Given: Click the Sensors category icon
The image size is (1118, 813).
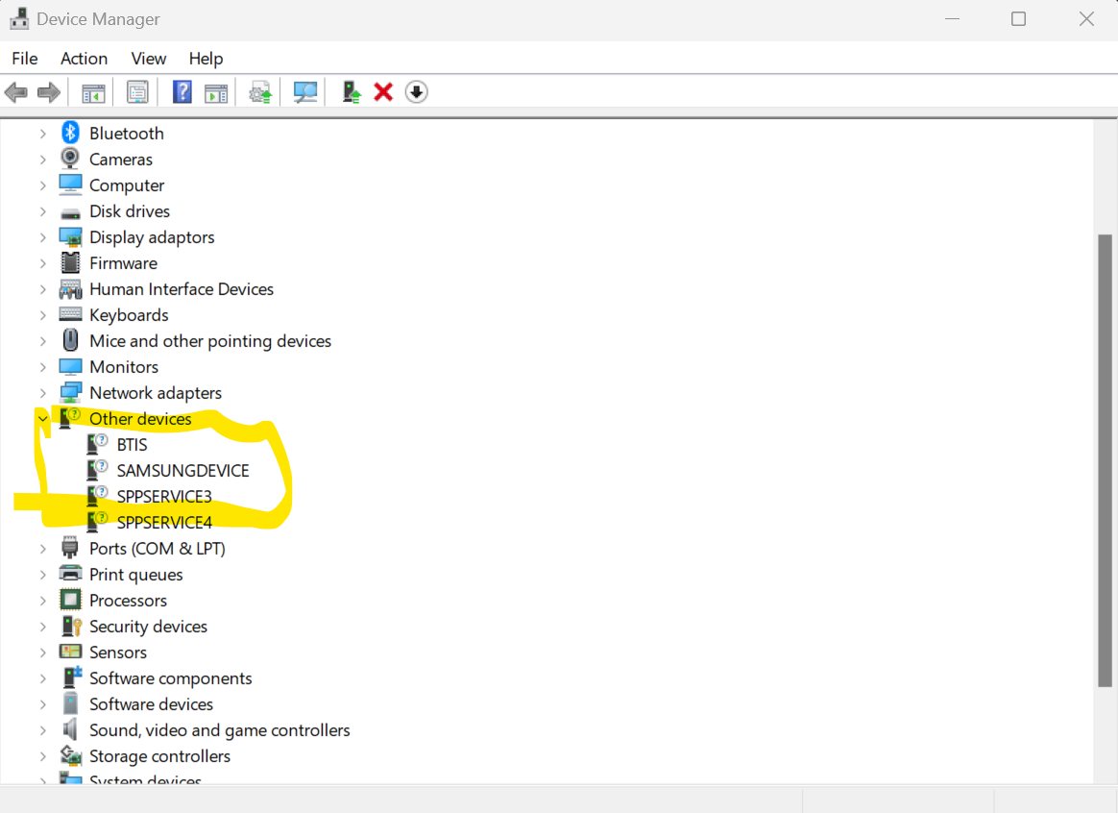Looking at the screenshot, I should pyautogui.click(x=70, y=652).
